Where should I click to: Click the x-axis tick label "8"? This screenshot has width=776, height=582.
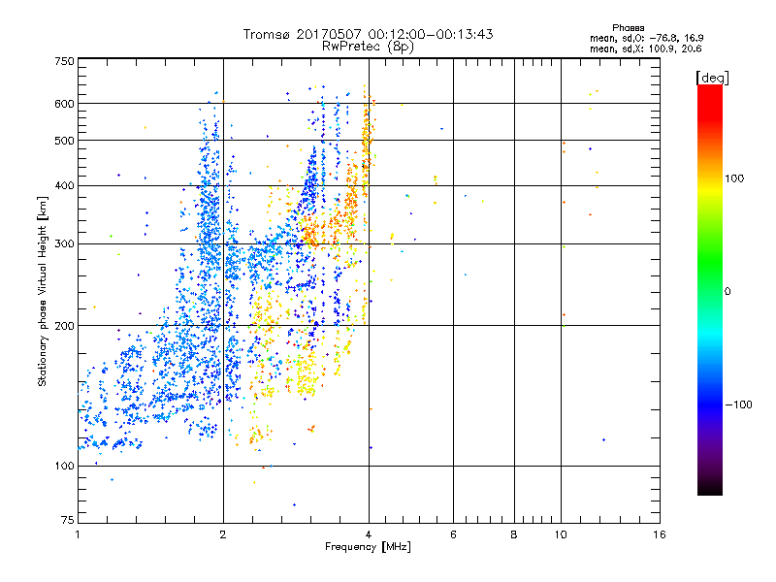click(x=514, y=534)
